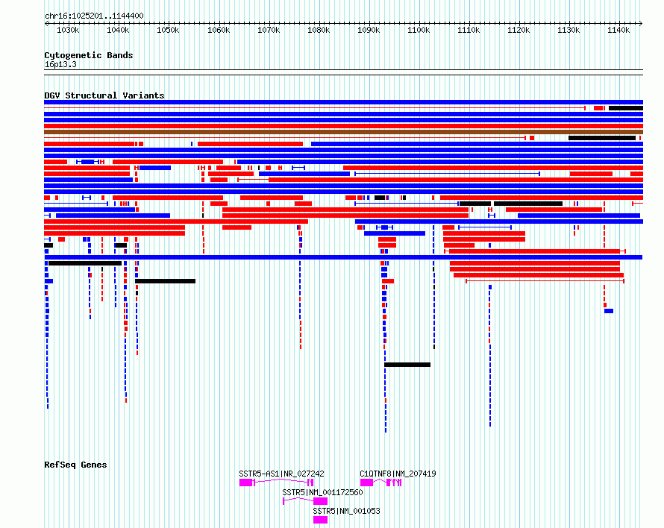Click the topmost blue variant bar

point(343,102)
